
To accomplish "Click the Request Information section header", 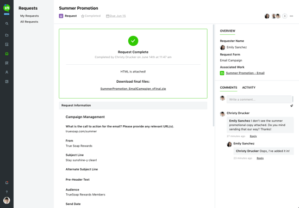I will (x=133, y=106).
